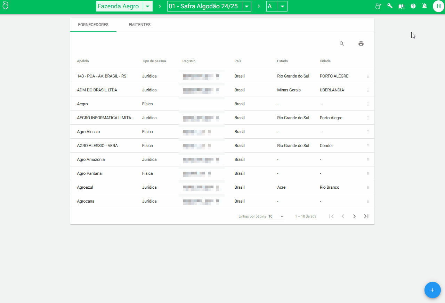Open the book guide icon

pos(402,6)
